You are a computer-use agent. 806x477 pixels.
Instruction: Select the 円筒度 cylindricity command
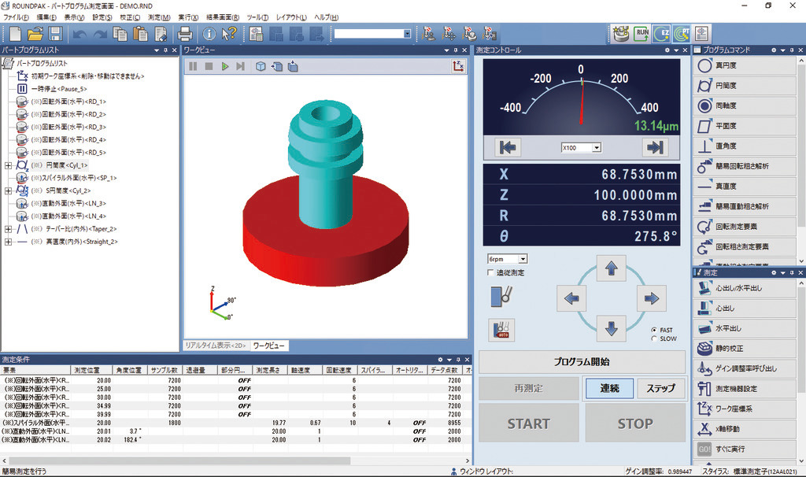(745, 85)
